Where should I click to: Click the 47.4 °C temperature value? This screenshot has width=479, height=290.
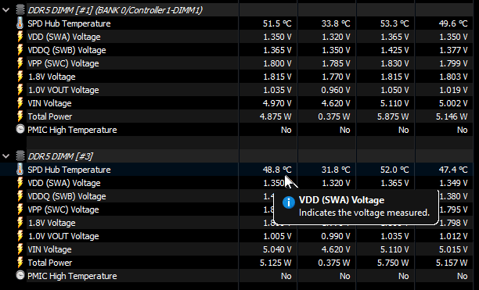453,170
